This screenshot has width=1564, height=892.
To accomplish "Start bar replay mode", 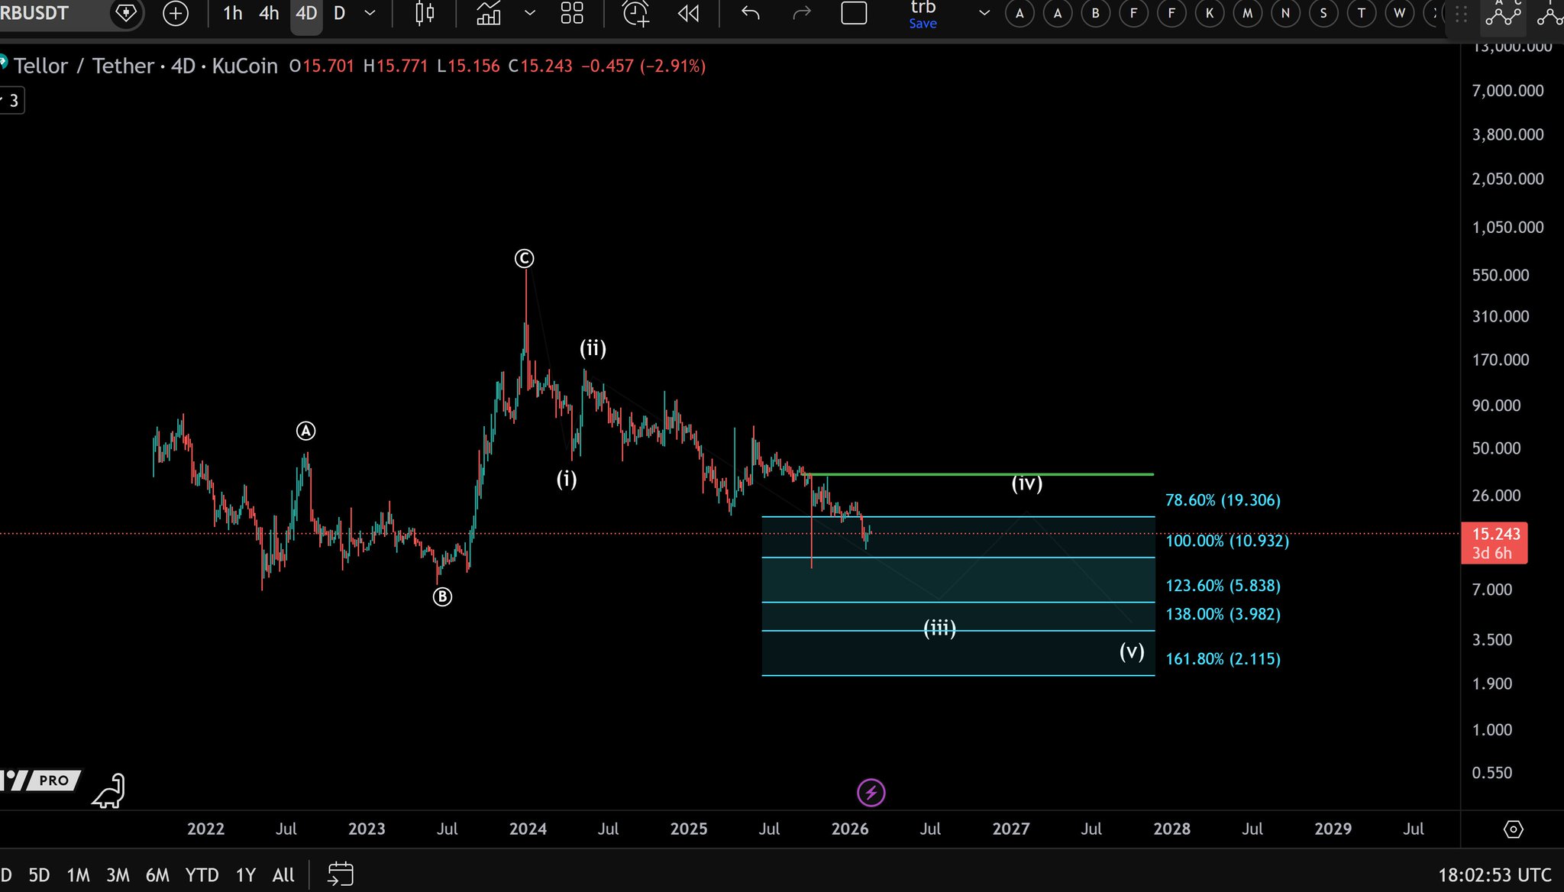I will coord(688,13).
